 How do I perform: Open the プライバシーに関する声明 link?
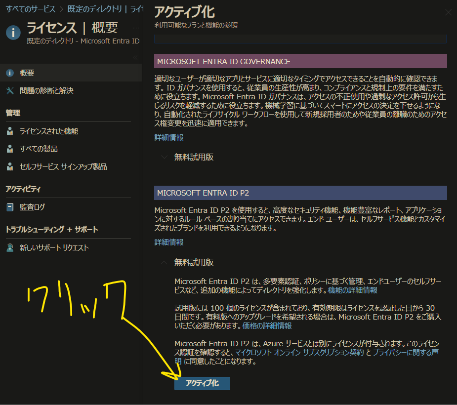click(x=406, y=353)
